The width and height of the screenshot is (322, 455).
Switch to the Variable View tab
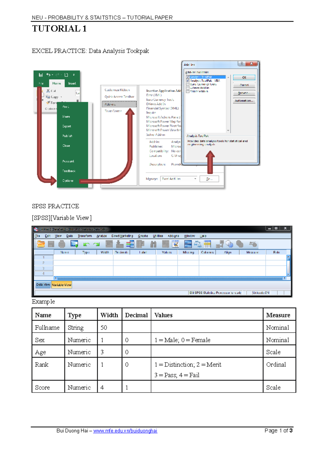click(x=62, y=285)
